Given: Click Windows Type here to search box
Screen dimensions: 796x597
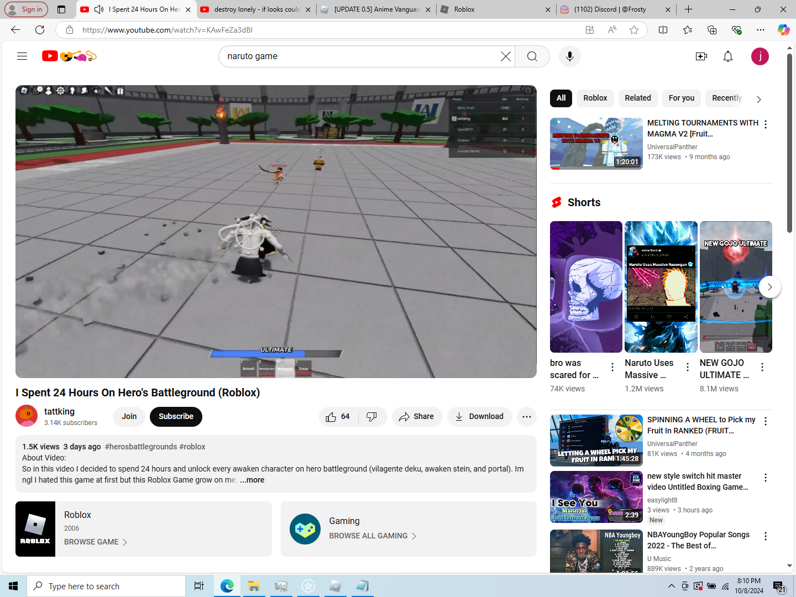Looking at the screenshot, I should coord(106,586).
